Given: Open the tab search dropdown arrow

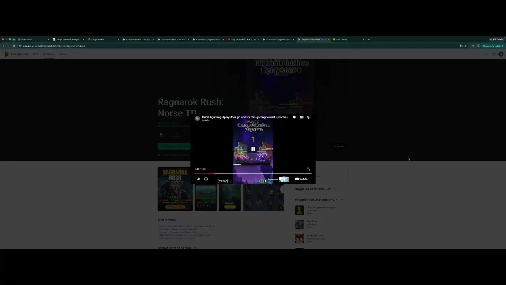Looking at the screenshot, I should (13, 40).
